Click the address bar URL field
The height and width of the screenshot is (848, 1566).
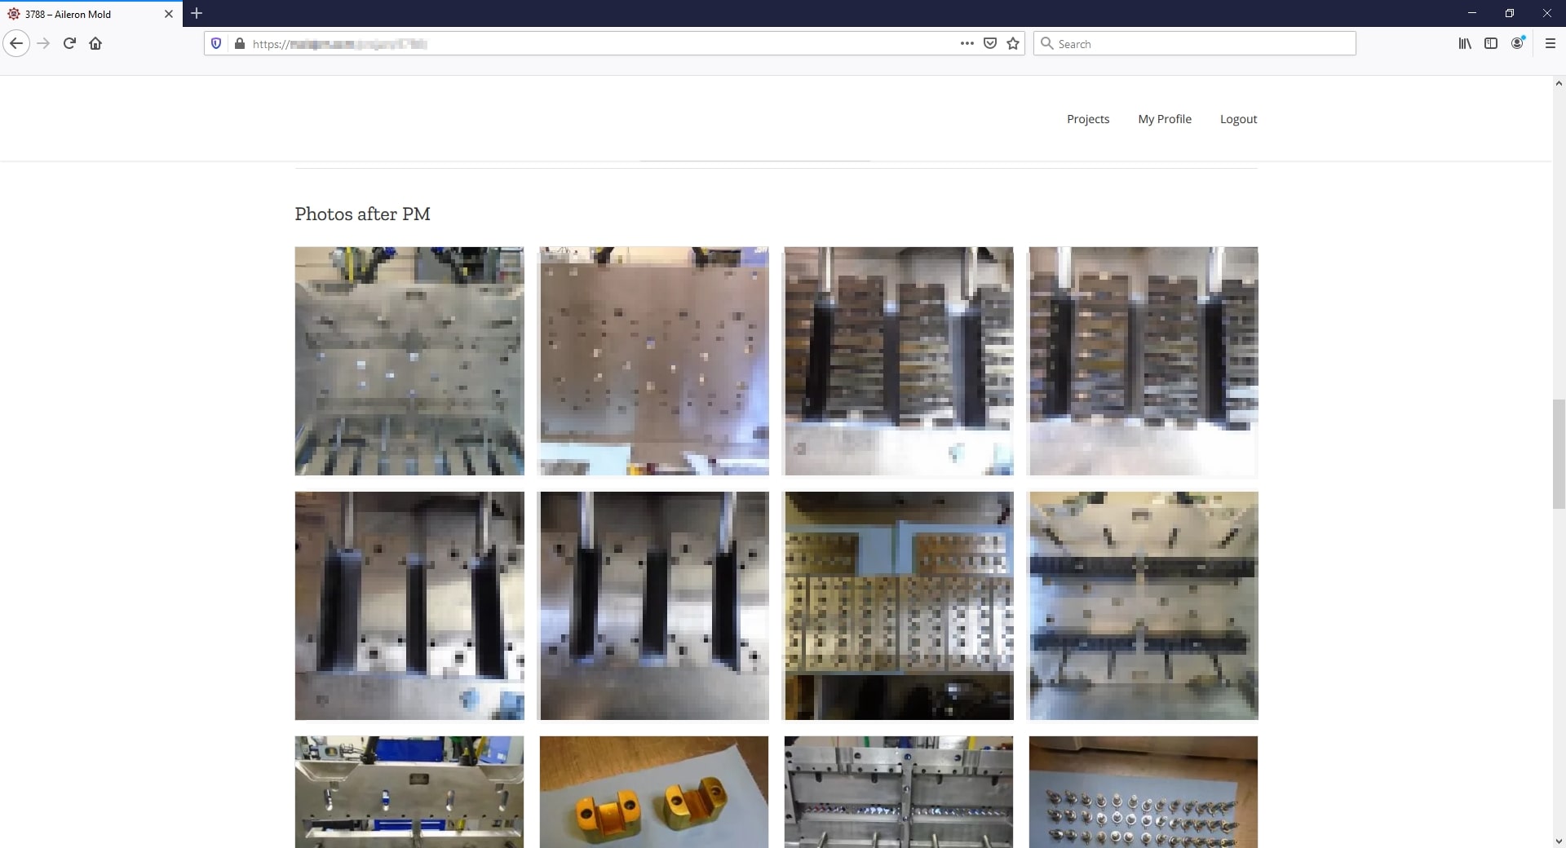pos(604,44)
